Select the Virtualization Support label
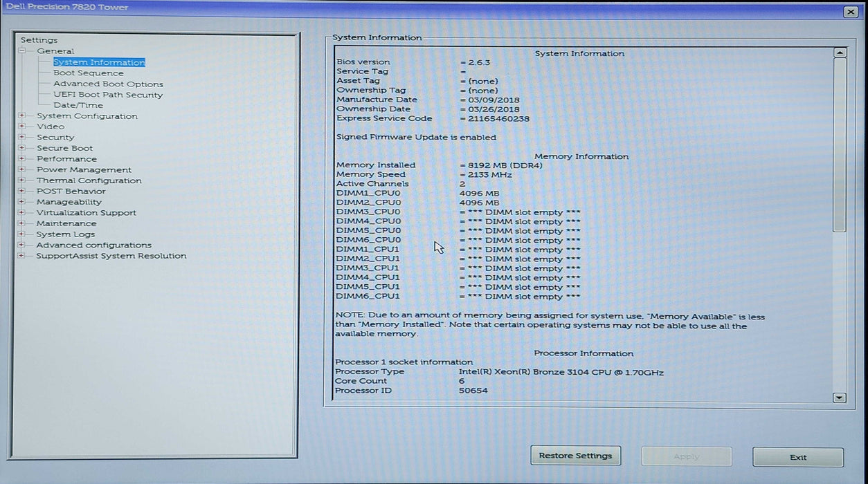Viewport: 868px width, 484px height. pos(87,213)
